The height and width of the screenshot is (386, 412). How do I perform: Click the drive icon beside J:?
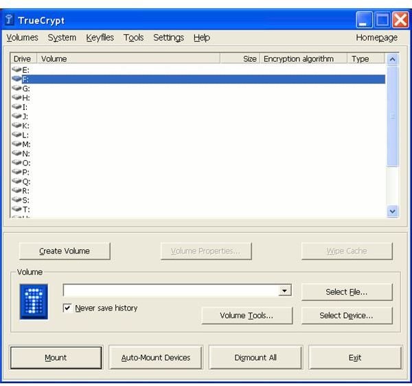pos(16,116)
